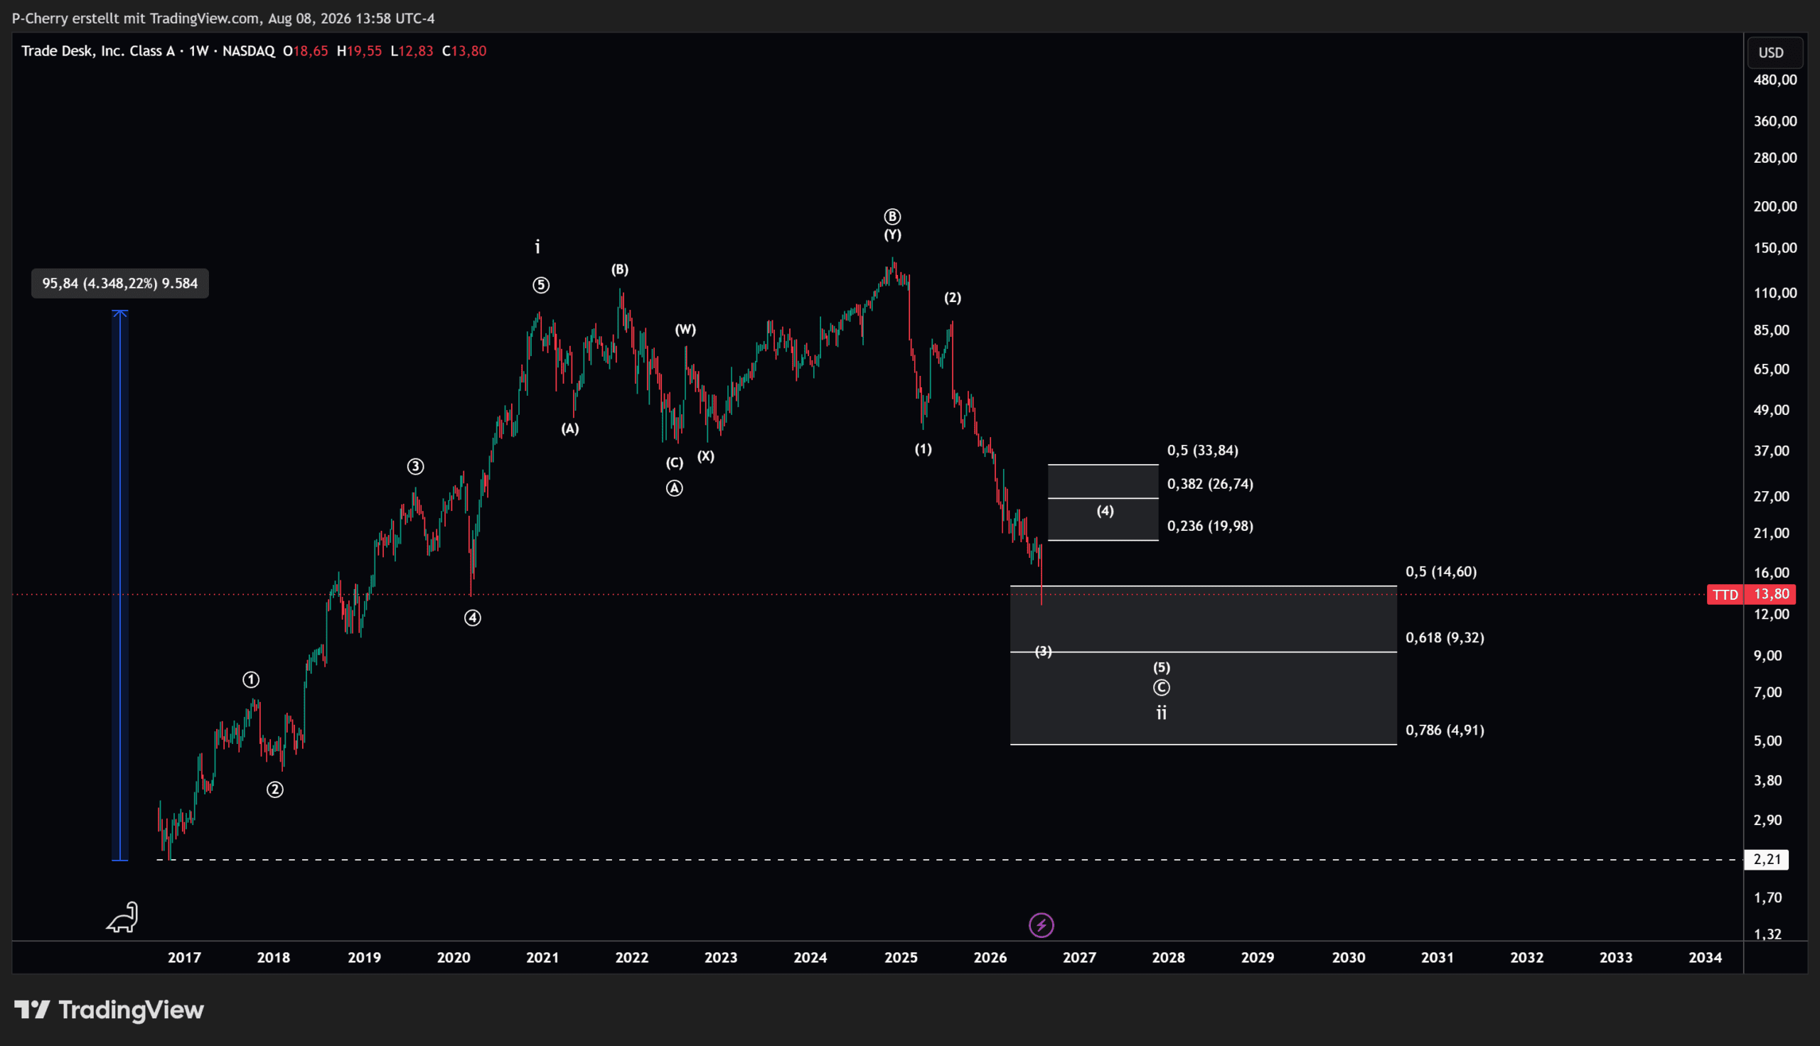Screen dimensions: 1820x1046
Task: Click the high value H19,55
Action: tap(359, 51)
